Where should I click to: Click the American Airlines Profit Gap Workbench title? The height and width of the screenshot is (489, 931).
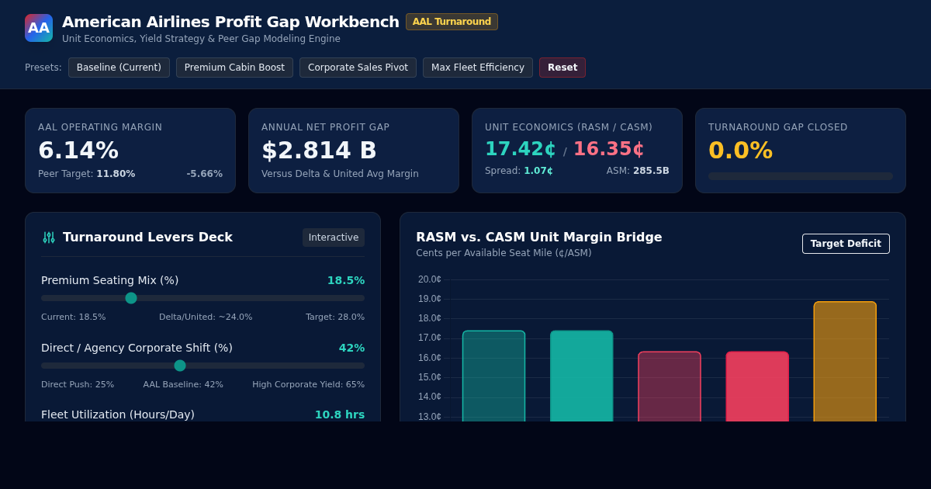click(230, 22)
